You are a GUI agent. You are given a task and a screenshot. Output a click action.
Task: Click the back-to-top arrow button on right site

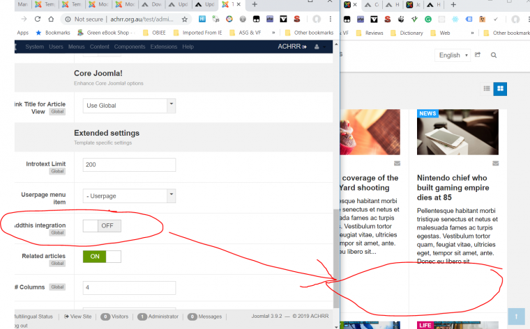point(516,316)
